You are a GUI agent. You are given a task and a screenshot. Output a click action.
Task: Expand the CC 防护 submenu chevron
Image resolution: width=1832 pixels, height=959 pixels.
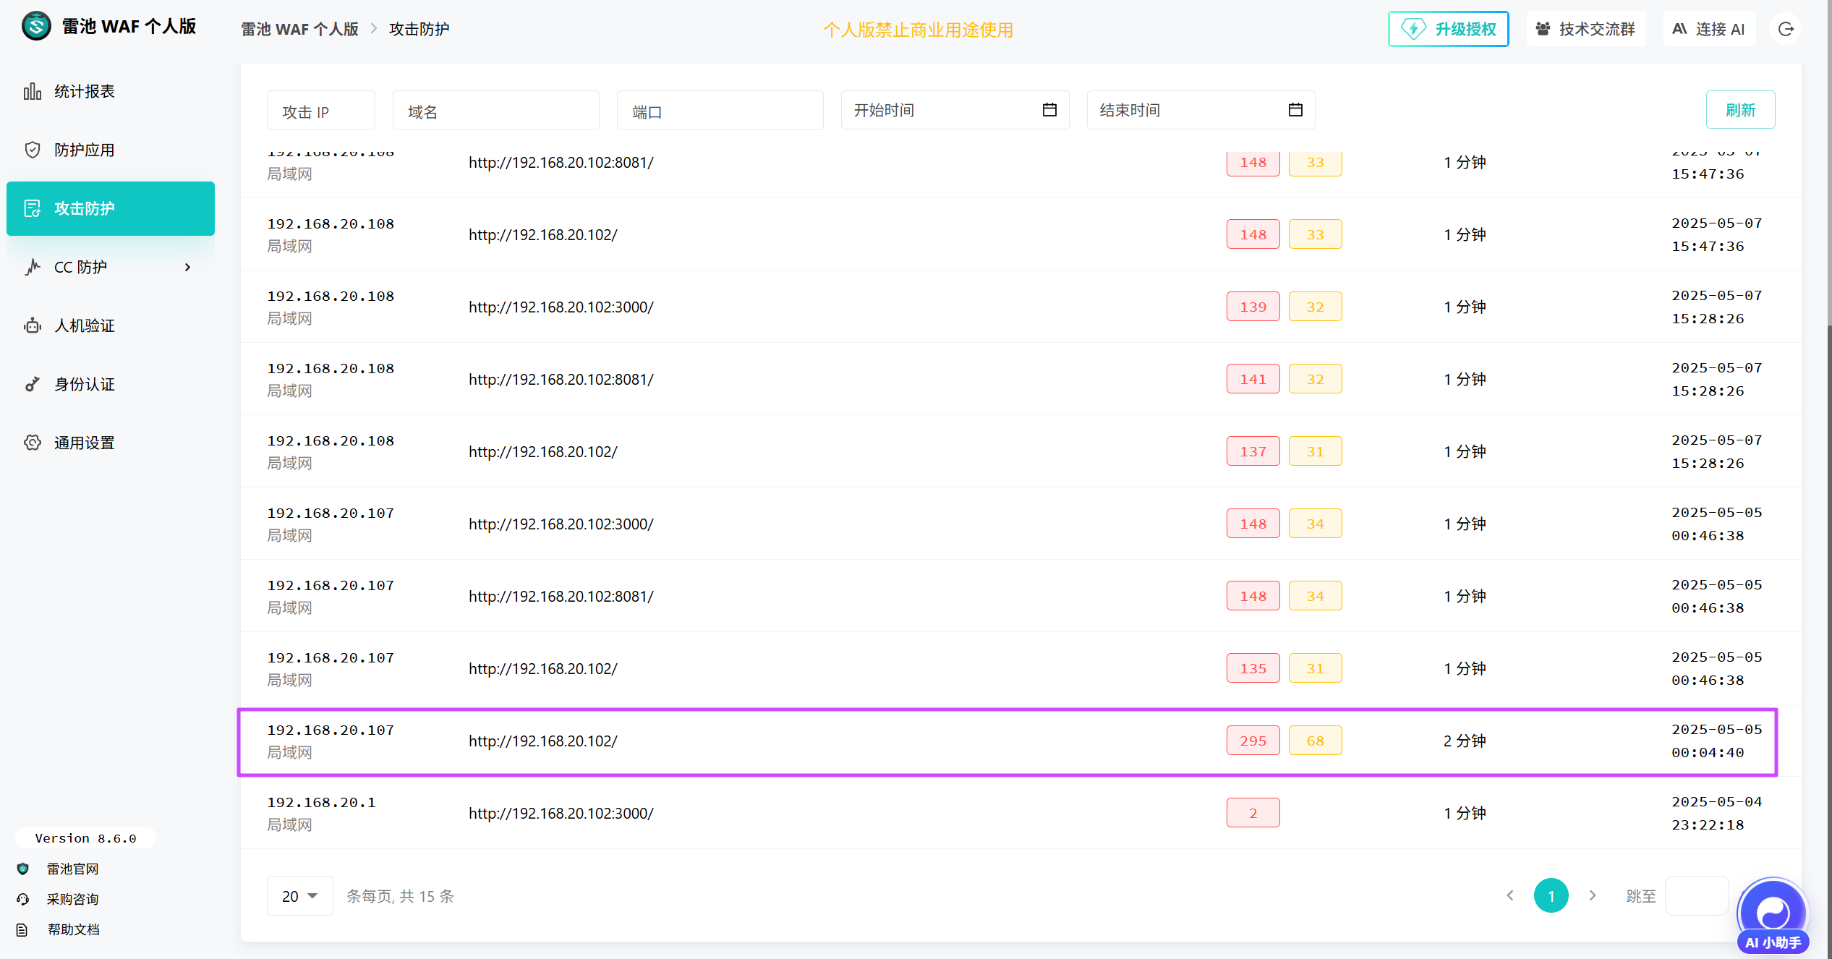click(x=188, y=267)
